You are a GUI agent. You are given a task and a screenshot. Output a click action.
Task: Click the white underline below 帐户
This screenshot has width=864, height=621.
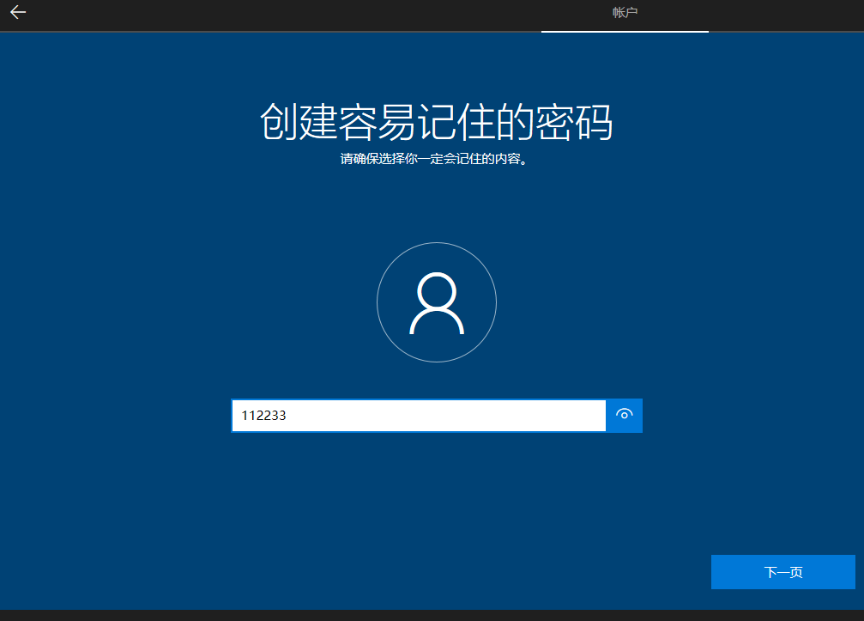point(624,32)
